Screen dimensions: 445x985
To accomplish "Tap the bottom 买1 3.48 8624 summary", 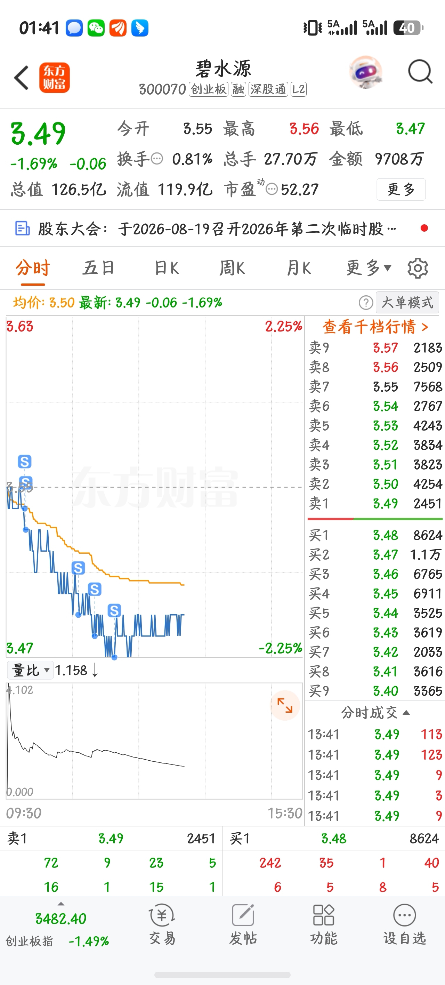I will 334,839.
